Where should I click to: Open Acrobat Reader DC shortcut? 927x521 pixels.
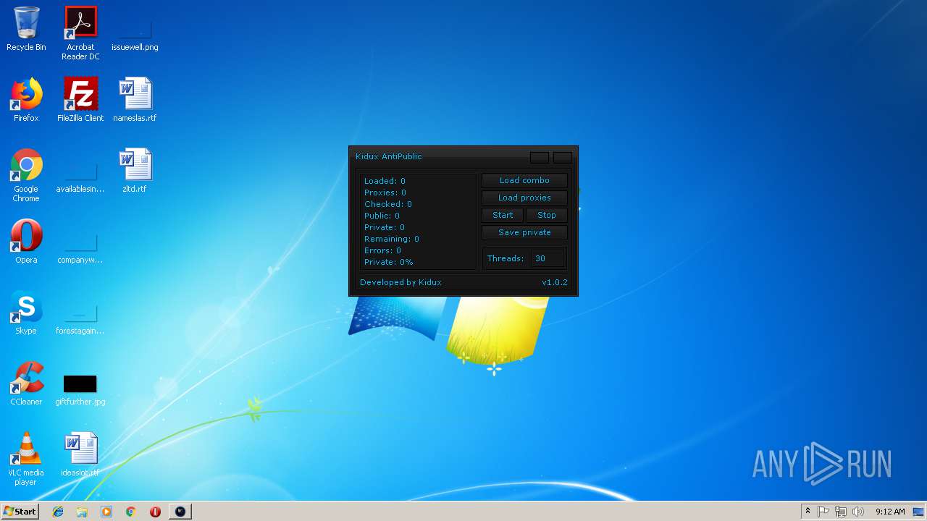80,33
